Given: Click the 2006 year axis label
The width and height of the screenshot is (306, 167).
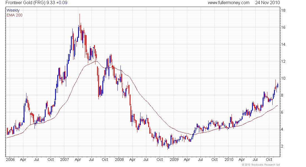Looking at the screenshot, I should 10,159.
